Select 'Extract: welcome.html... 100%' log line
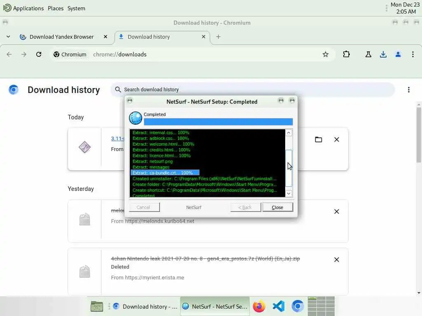 pyautogui.click(x=163, y=144)
